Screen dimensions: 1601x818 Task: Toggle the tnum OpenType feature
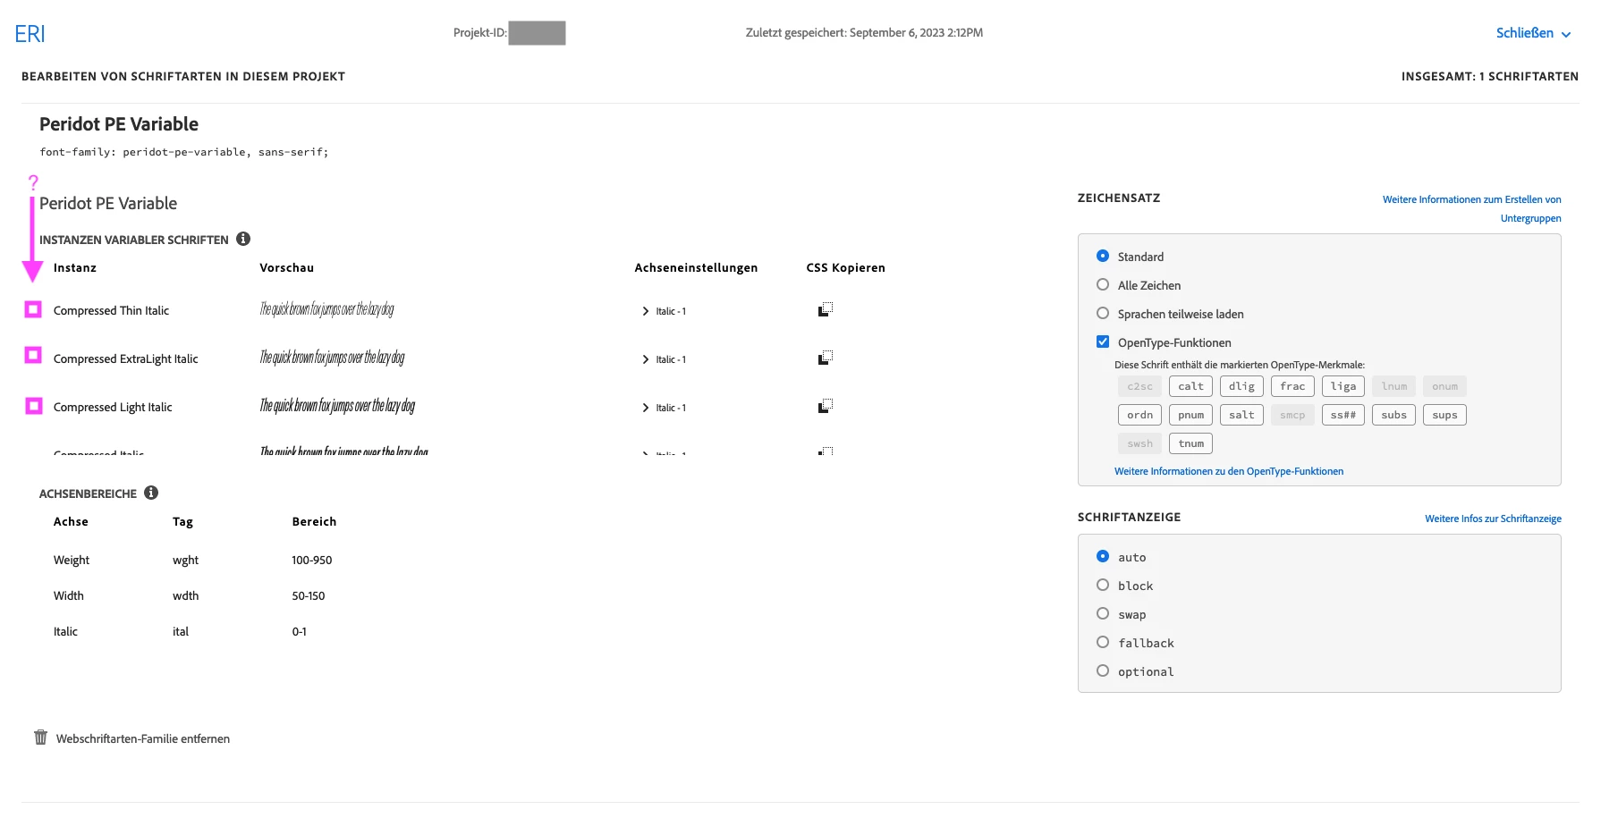coord(1190,443)
